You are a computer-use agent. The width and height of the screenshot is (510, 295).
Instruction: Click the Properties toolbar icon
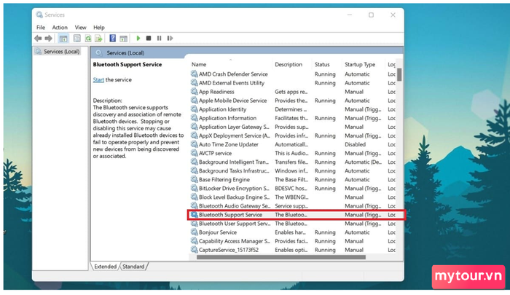click(x=76, y=39)
